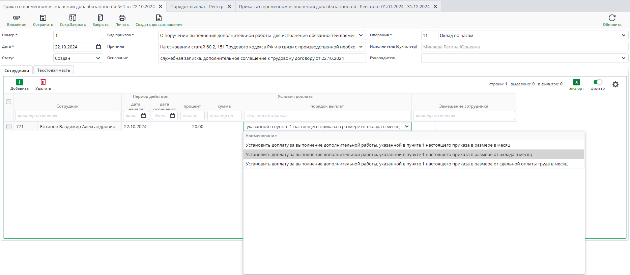
Task: Close the Приказы о временном исполнении Реестр tab
Action: point(435,6)
